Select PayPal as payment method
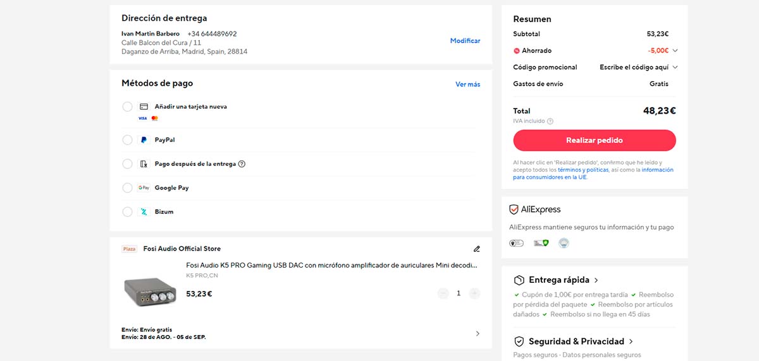 click(127, 139)
